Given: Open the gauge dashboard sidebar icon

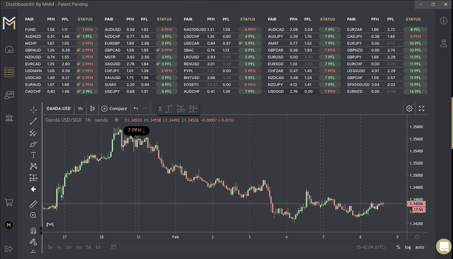Looking at the screenshot, I should point(9,50).
